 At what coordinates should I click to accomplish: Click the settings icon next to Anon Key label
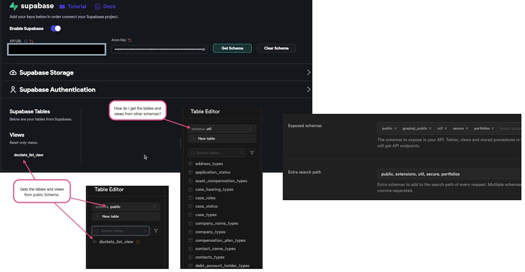coord(130,40)
